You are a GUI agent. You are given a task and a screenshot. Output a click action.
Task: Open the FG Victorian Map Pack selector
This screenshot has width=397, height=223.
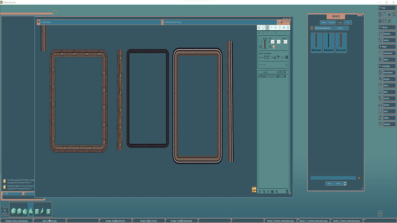coord(323,28)
